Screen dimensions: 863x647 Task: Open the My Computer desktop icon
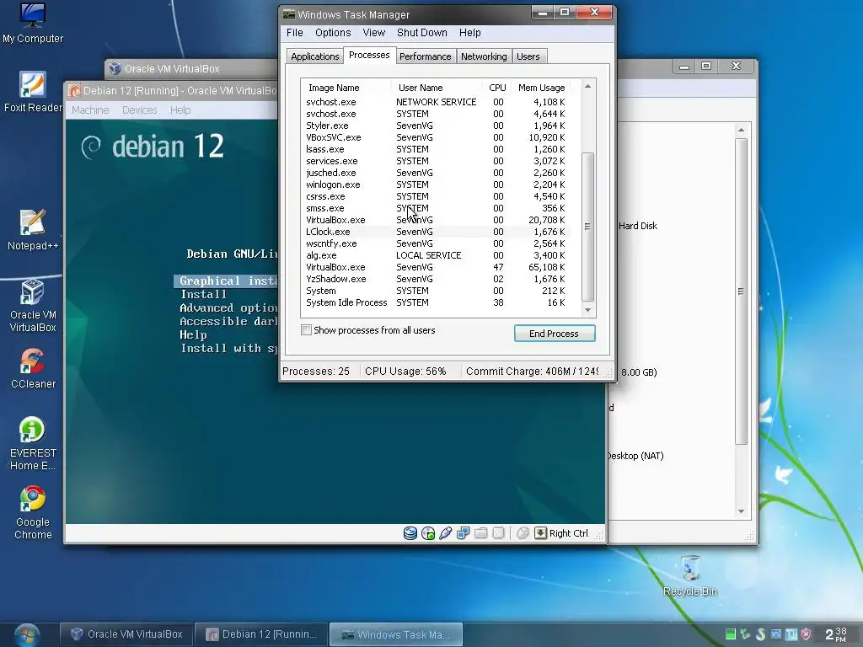tap(33, 23)
